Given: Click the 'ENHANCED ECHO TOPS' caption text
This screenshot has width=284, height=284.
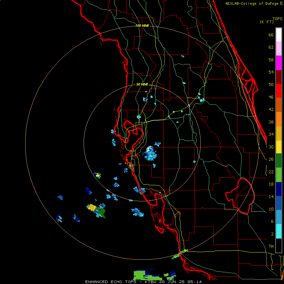Looking at the screenshot, I should [111, 282].
